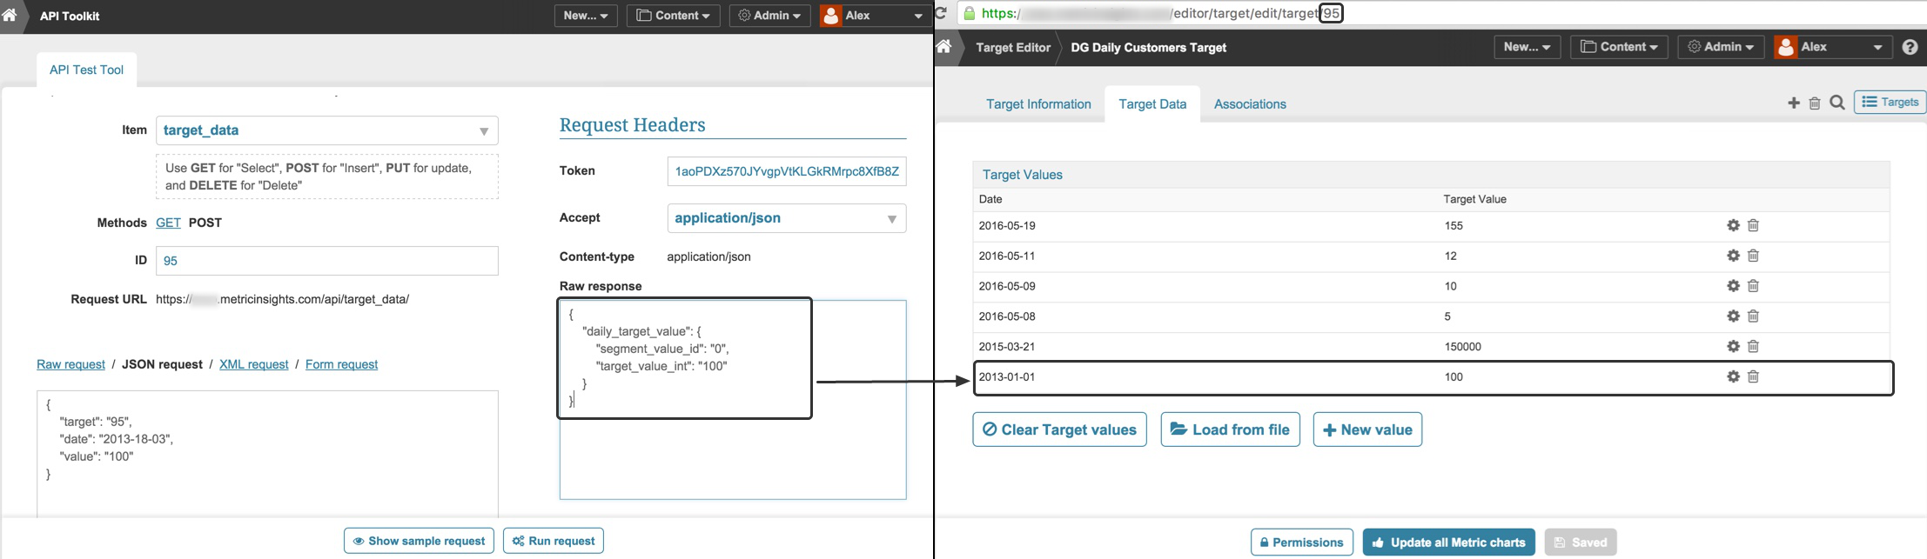Expand Content menu in API Toolkit window
1927x559 pixels.
[x=673, y=16]
